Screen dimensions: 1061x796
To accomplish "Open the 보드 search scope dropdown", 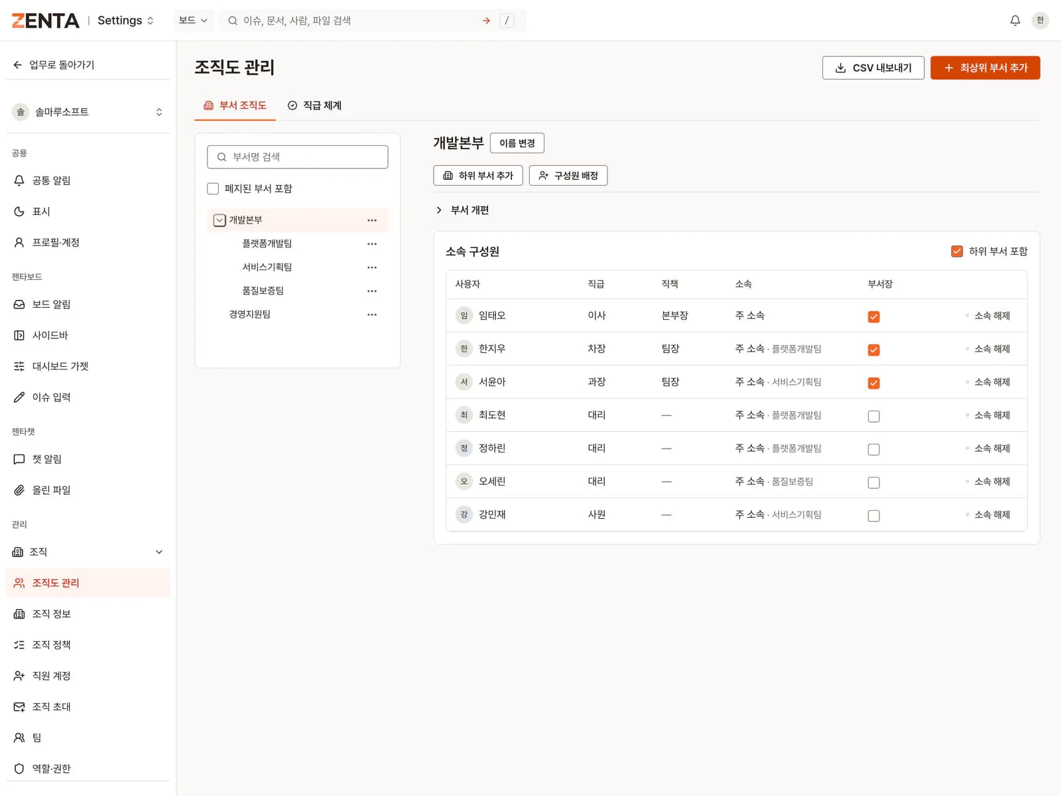I will click(x=193, y=21).
